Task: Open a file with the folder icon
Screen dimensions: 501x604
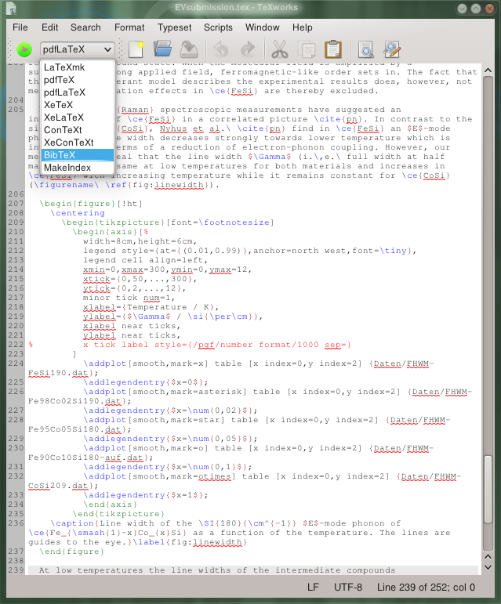Action: 162,49
